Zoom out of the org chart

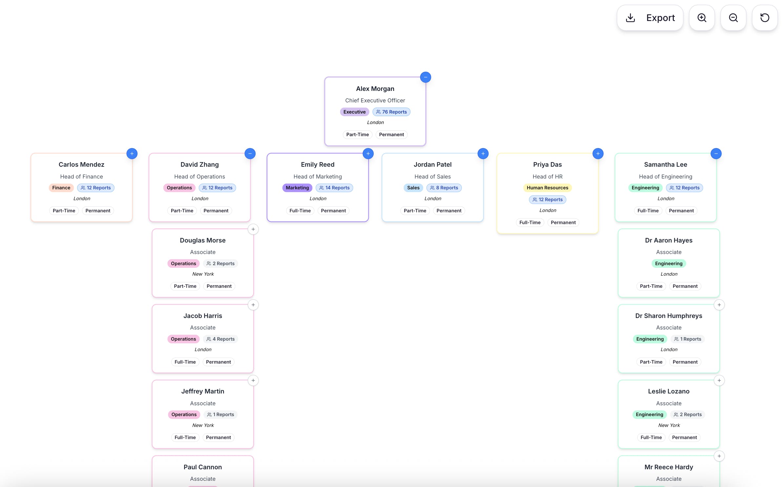click(x=733, y=18)
